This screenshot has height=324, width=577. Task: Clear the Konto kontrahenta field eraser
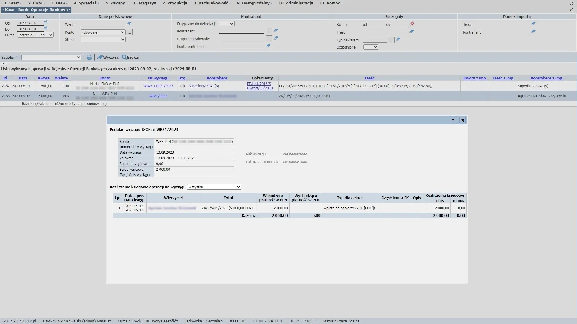click(x=268, y=46)
